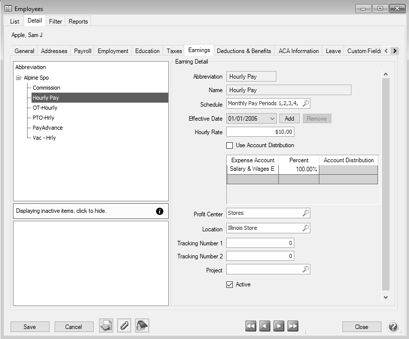Open the Effective Date dropdown

point(272,119)
